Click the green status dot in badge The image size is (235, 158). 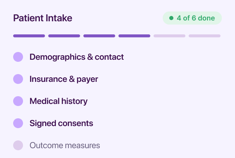pos(171,18)
